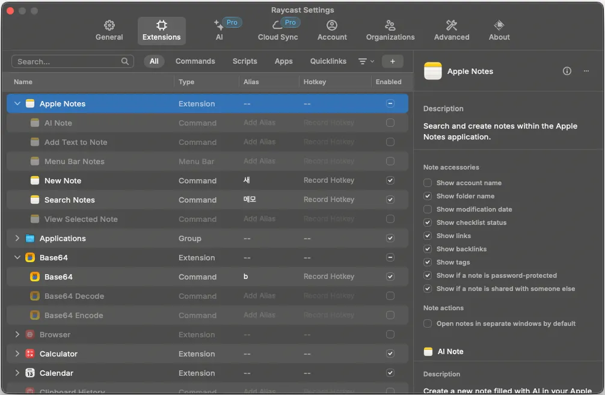605x395 pixels.
Task: Click Record Hotkey for Search Notes
Action: point(328,200)
